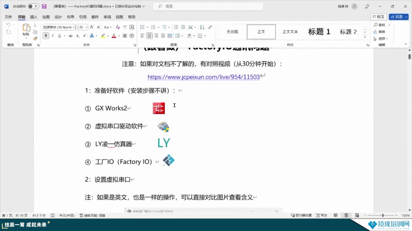Switch to the Design tab
The height and width of the screenshot is (231, 412).
(58, 17)
